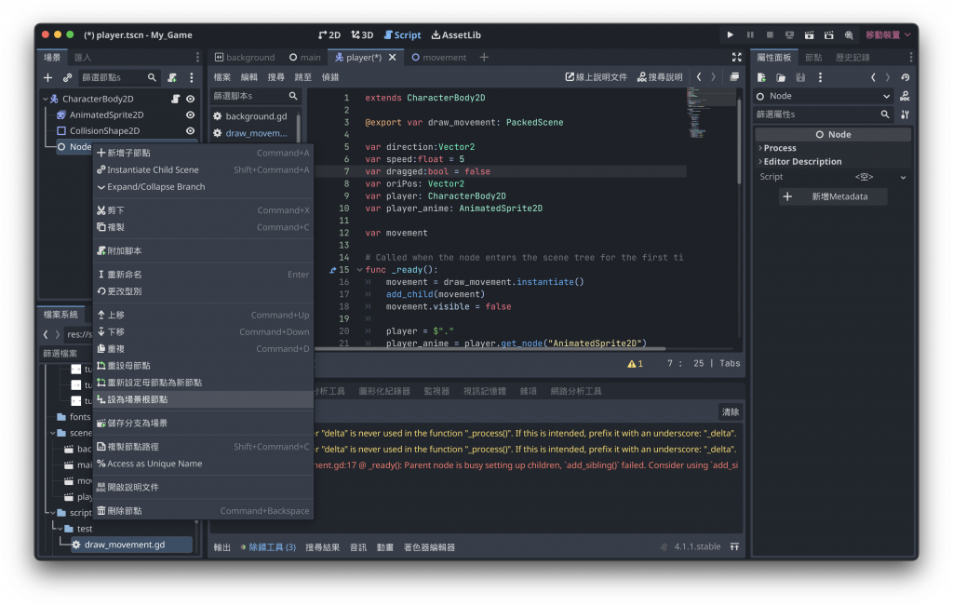
Task: Fold the _ready function at line 15
Action: 360,270
